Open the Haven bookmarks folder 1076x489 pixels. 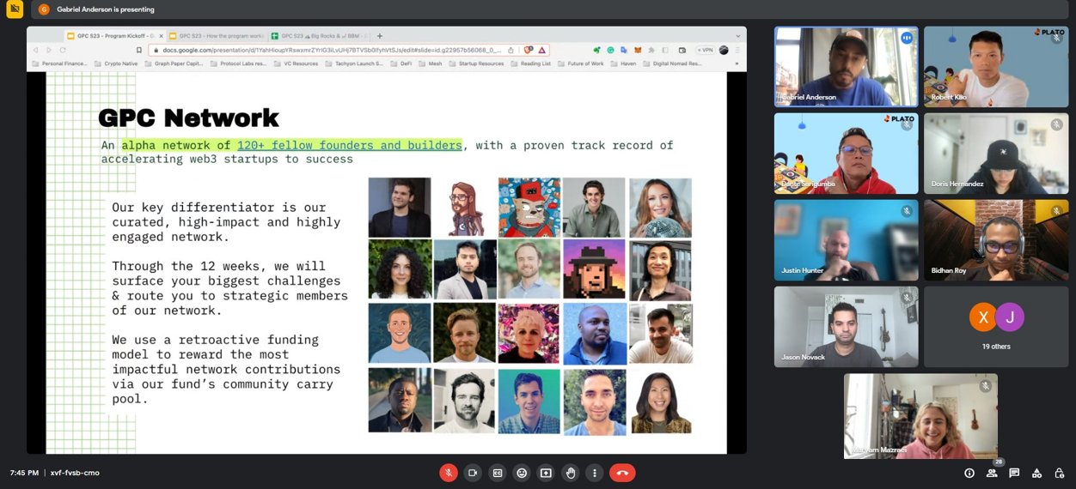pyautogui.click(x=624, y=63)
